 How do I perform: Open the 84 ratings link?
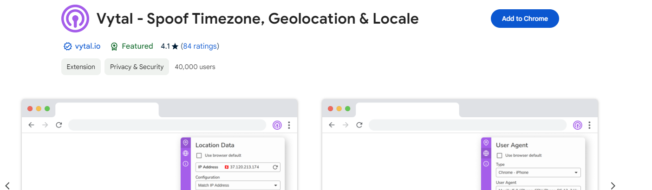point(200,46)
